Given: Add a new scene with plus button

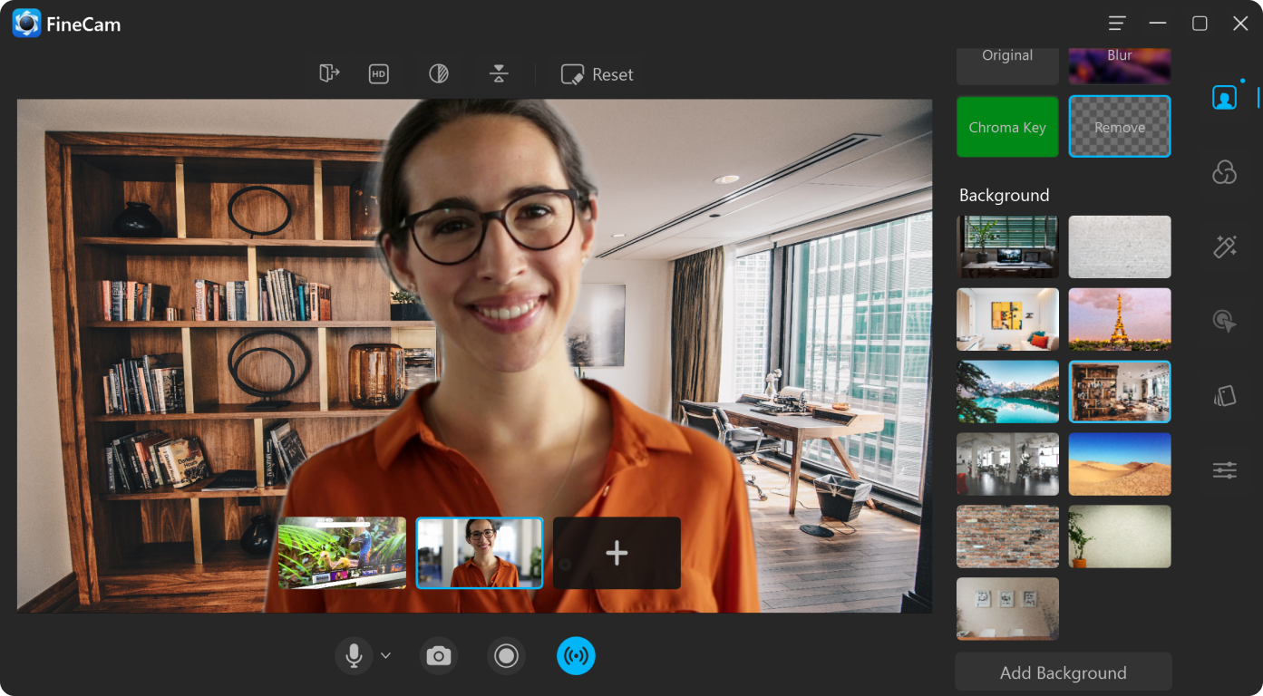Looking at the screenshot, I should pos(617,553).
